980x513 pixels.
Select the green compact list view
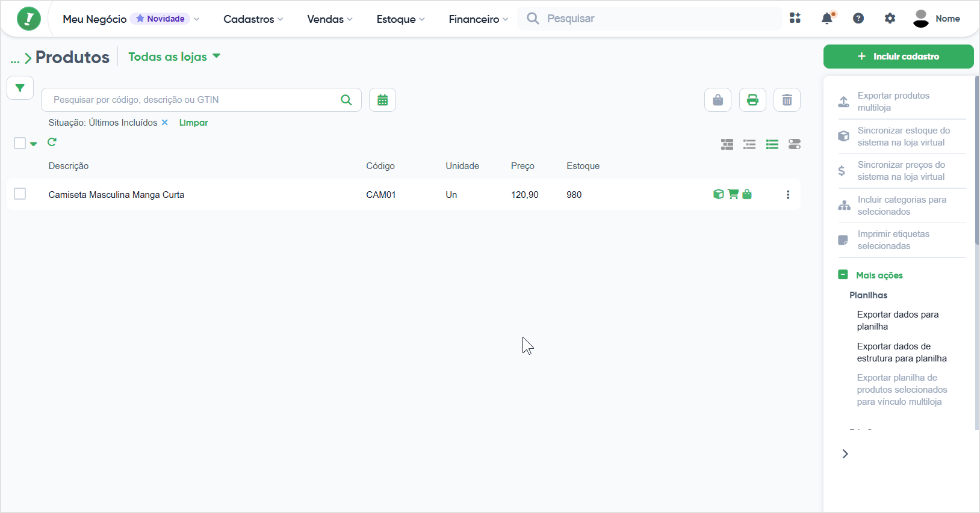click(x=772, y=144)
